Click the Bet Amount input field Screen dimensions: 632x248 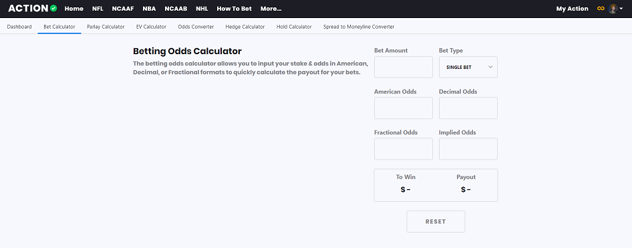(404, 67)
